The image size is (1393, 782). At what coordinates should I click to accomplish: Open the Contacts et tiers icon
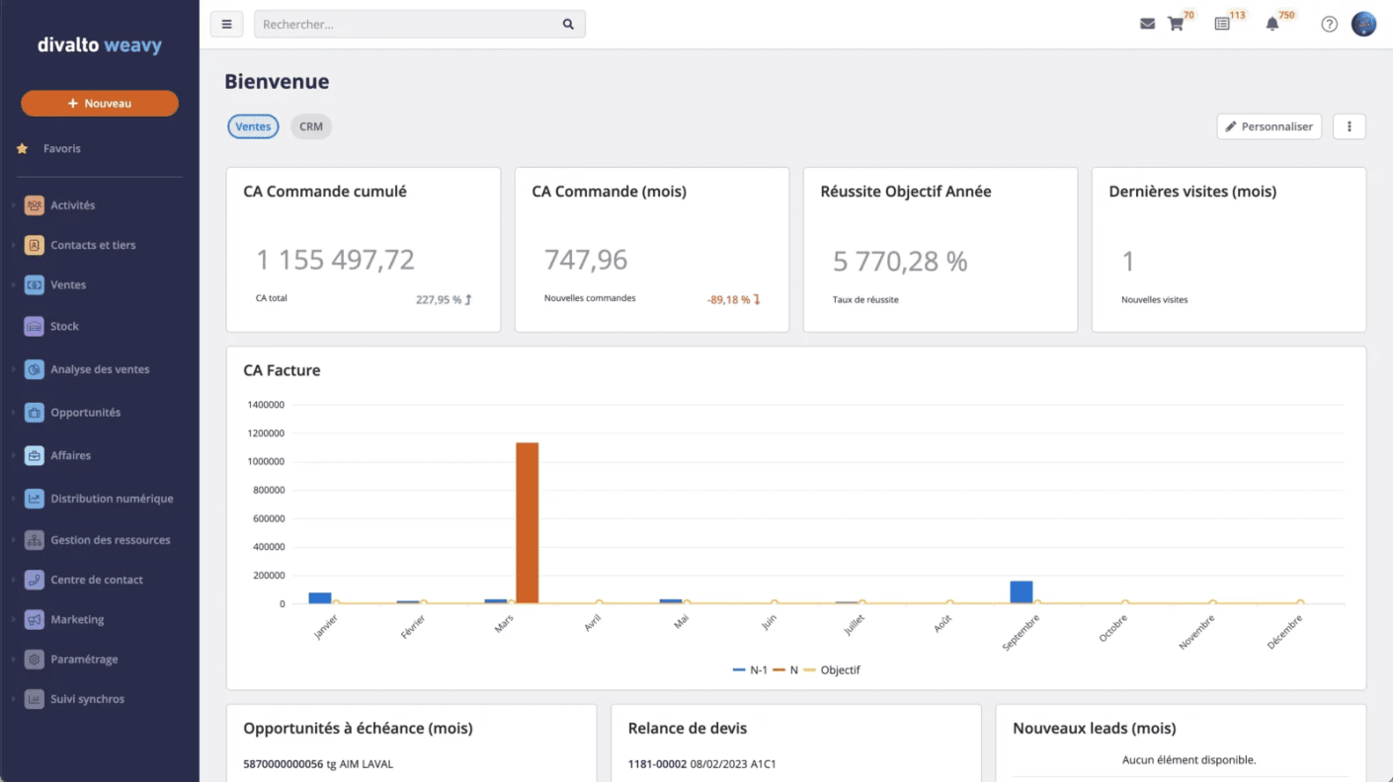click(35, 245)
